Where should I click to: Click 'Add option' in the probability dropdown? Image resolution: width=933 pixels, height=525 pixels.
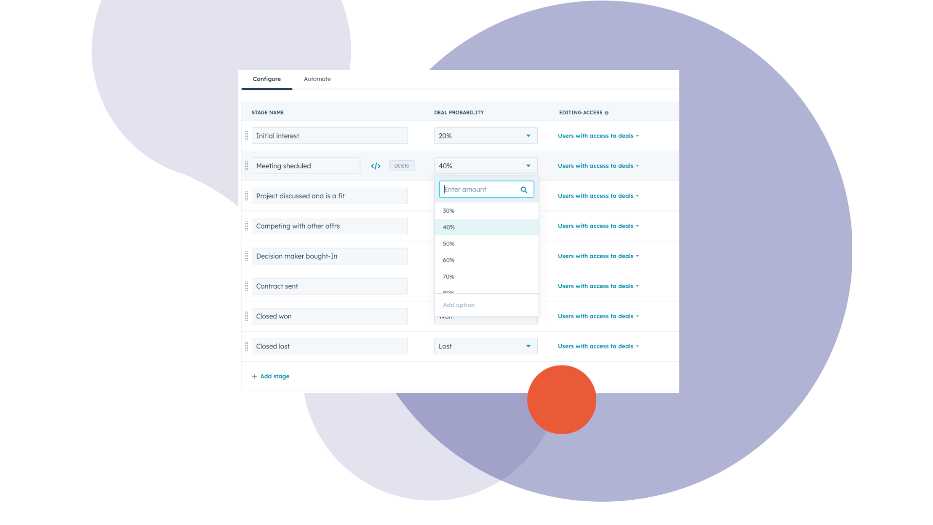click(459, 305)
